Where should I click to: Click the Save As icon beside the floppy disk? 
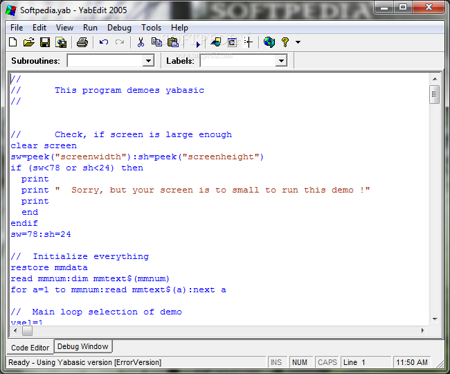click(x=61, y=42)
